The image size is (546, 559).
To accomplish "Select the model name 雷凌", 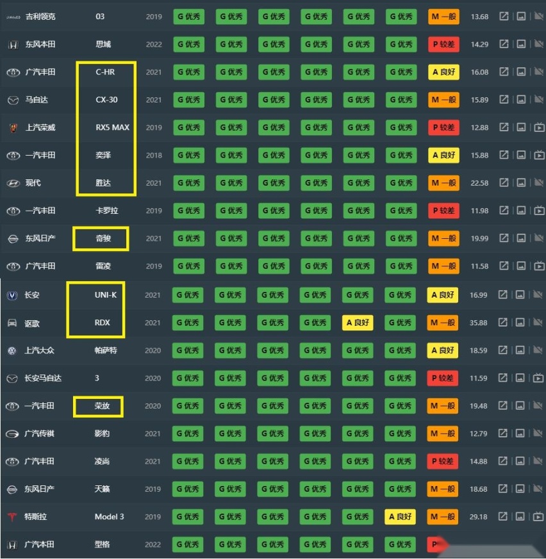I will point(103,266).
